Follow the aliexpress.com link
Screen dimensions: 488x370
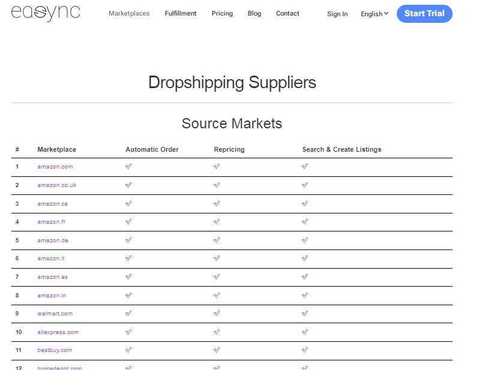click(x=58, y=332)
